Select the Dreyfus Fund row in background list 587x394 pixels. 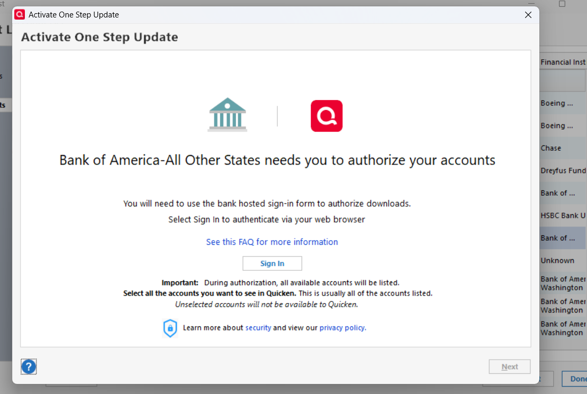pyautogui.click(x=563, y=171)
